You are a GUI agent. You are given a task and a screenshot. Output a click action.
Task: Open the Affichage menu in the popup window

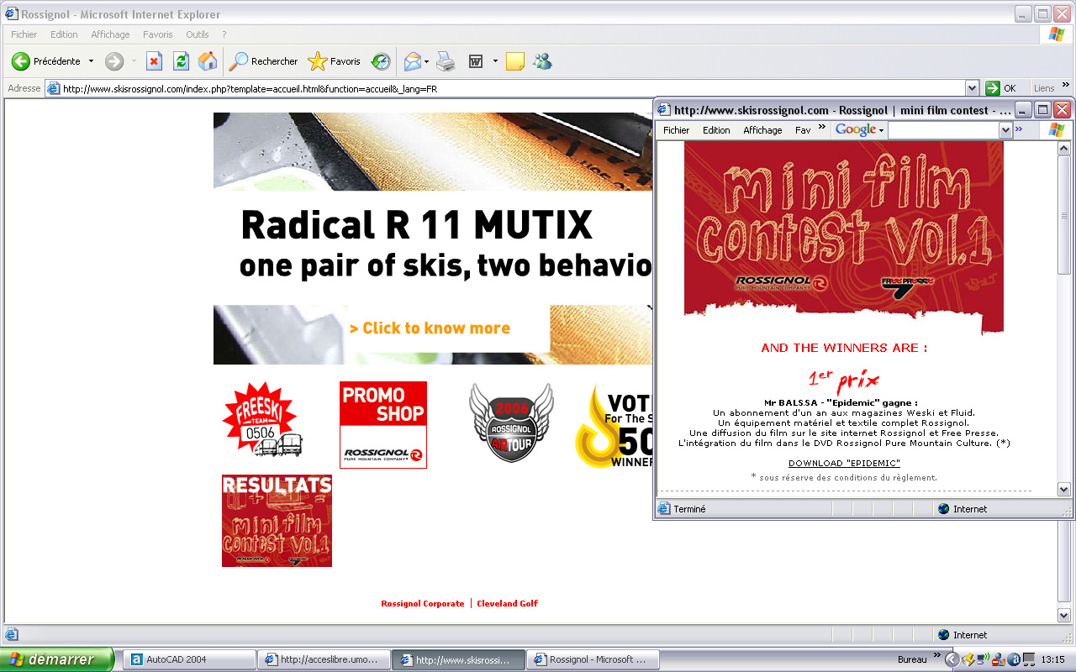762,130
